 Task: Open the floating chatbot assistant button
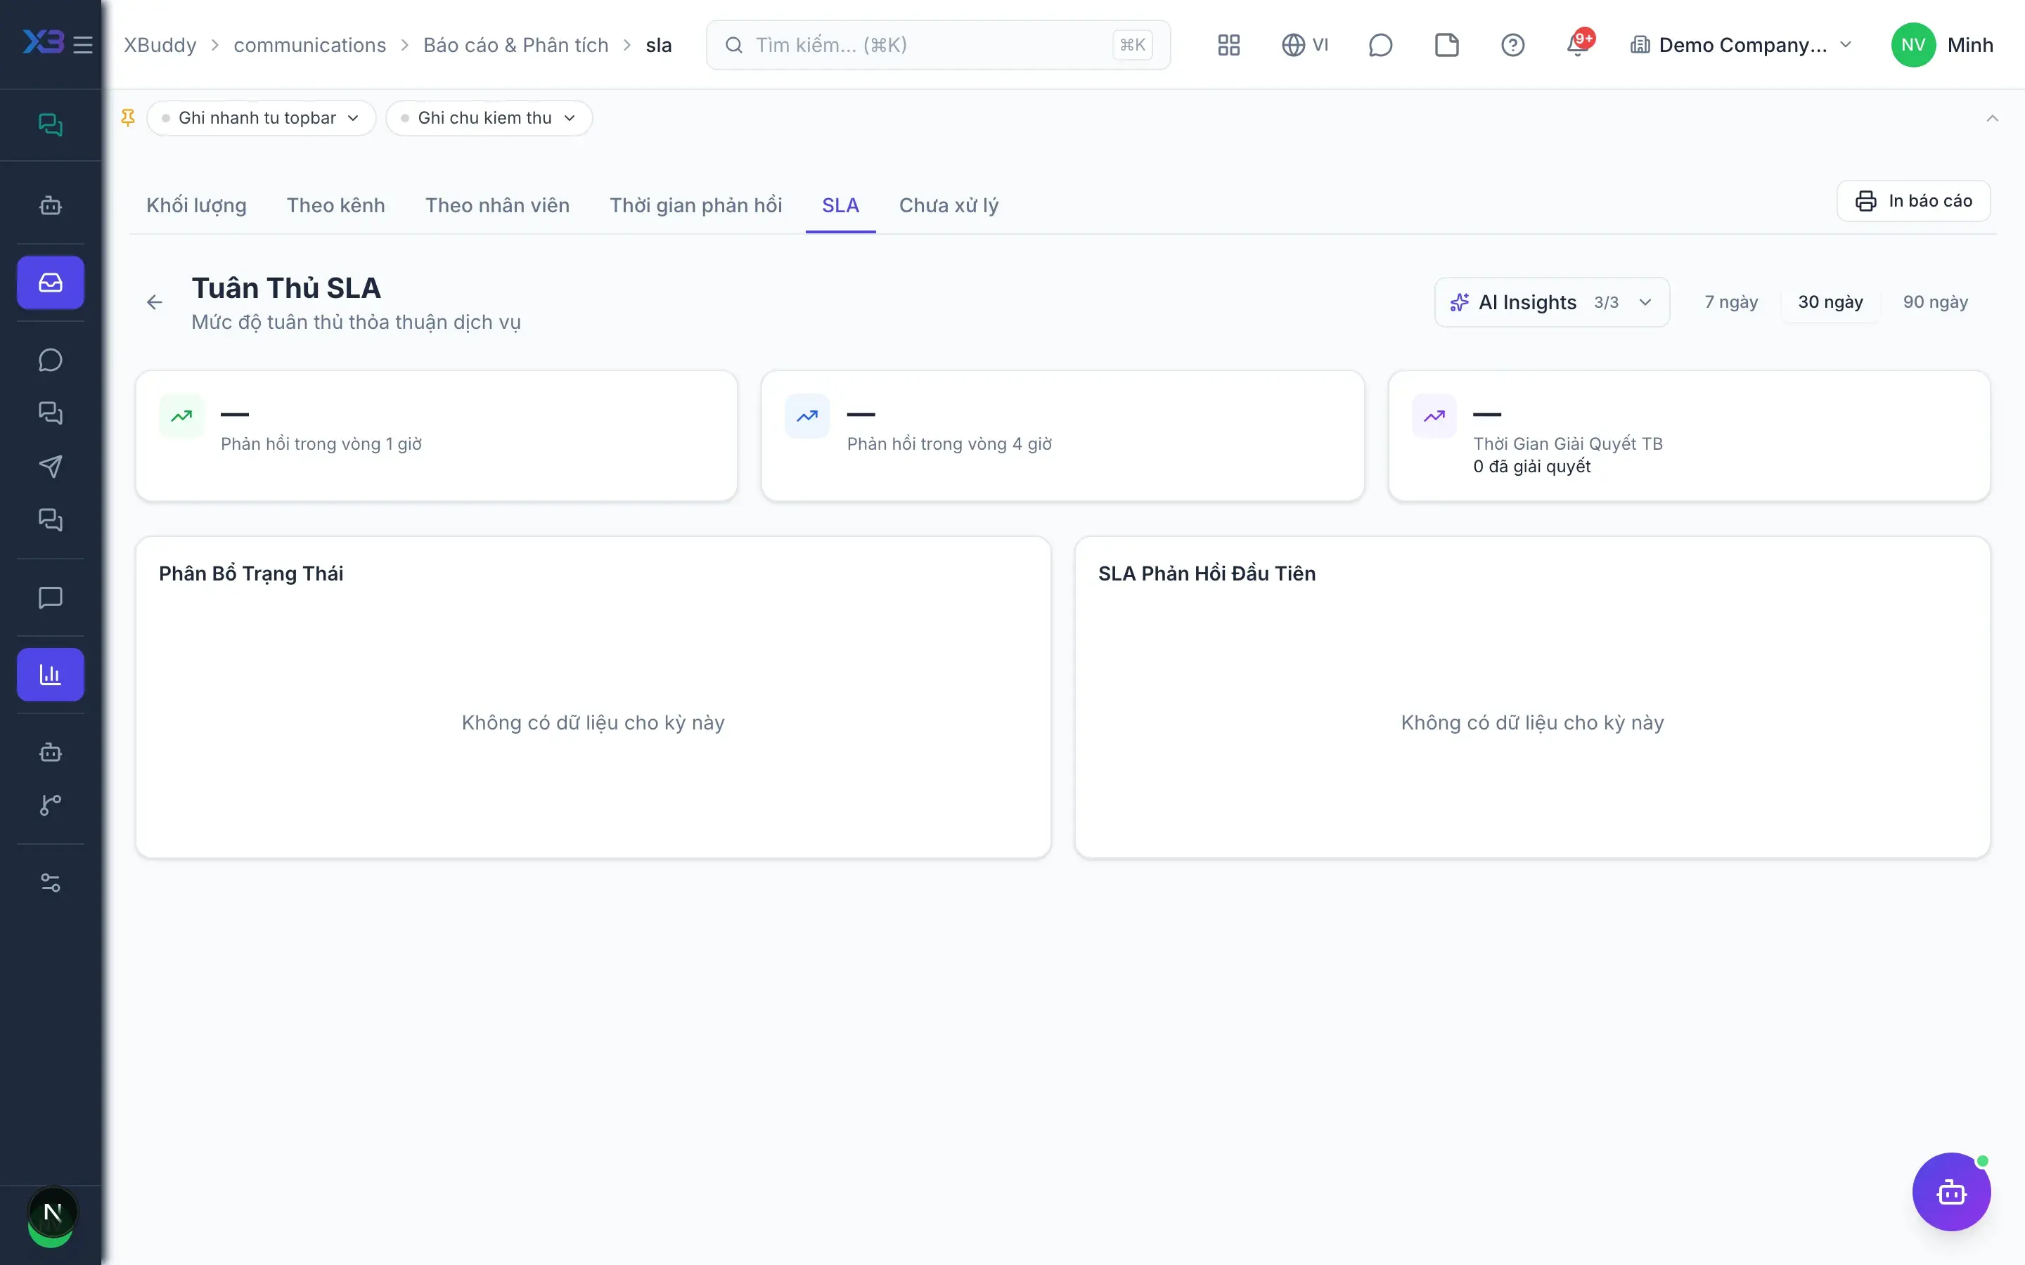point(1951,1191)
